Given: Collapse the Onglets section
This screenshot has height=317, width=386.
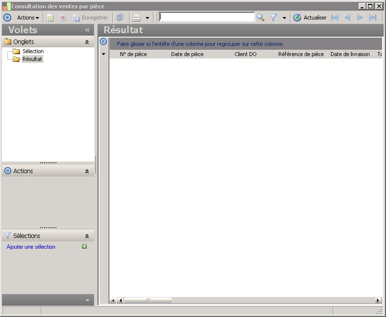Looking at the screenshot, I should [87, 42].
